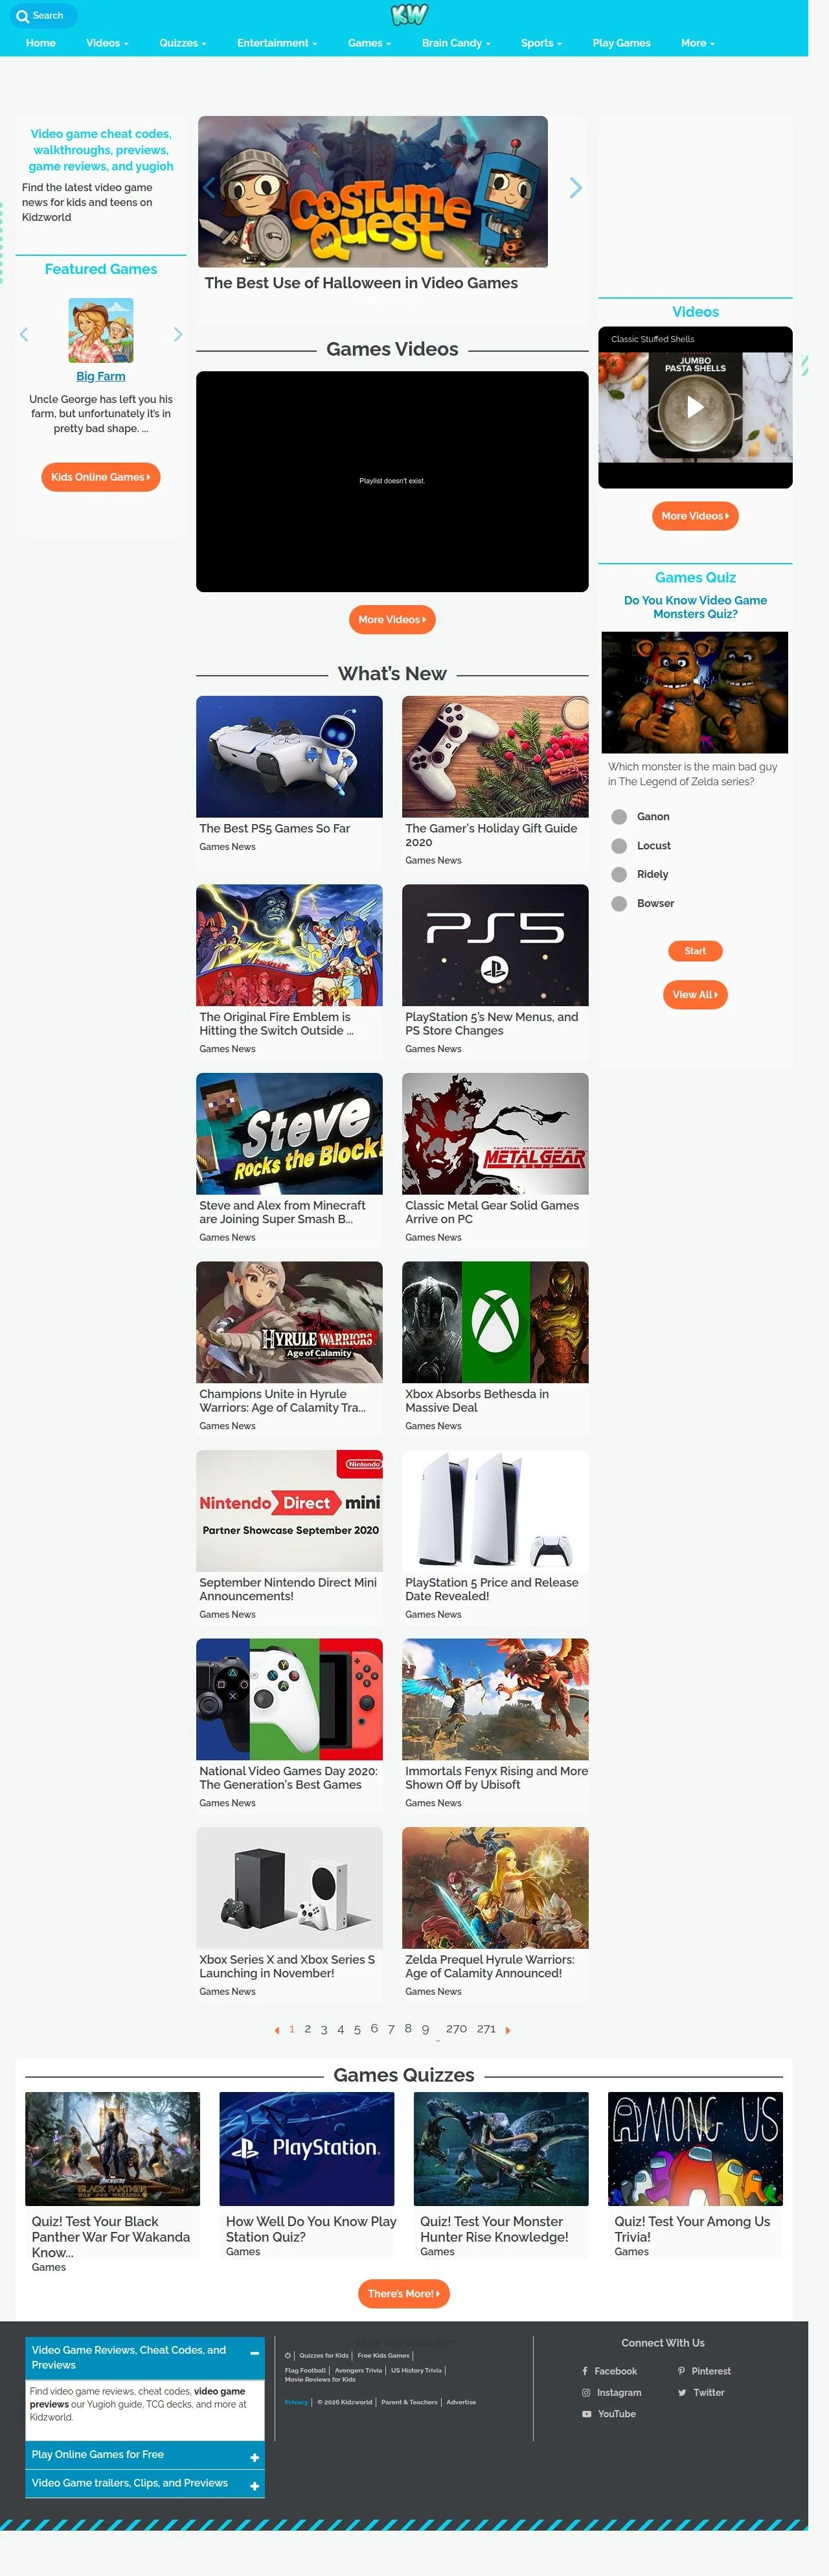Viewport: 829px width, 2576px height.
Task: Open the YouTube icon link in footer
Action: tap(586, 2414)
